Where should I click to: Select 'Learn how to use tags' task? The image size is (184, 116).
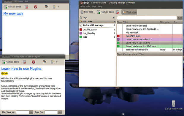pyautogui.click(x=150, y=26)
